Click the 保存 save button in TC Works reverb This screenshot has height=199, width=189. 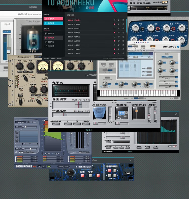click(86, 124)
